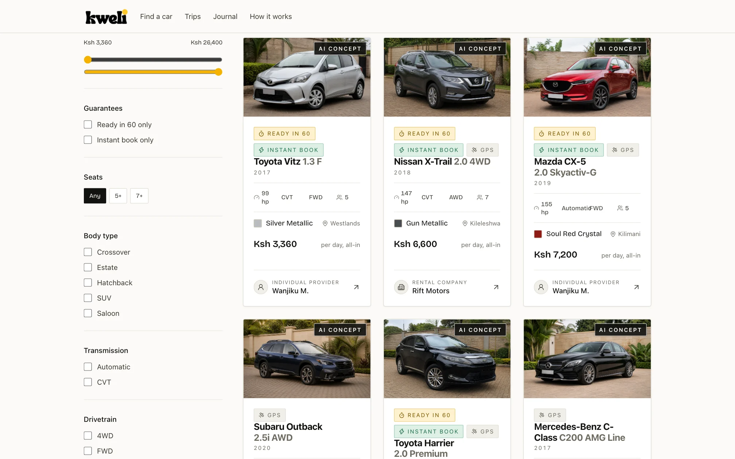Click the Nissan X-Trail 2.0 4WD title
The height and width of the screenshot is (459, 735).
pyautogui.click(x=442, y=162)
